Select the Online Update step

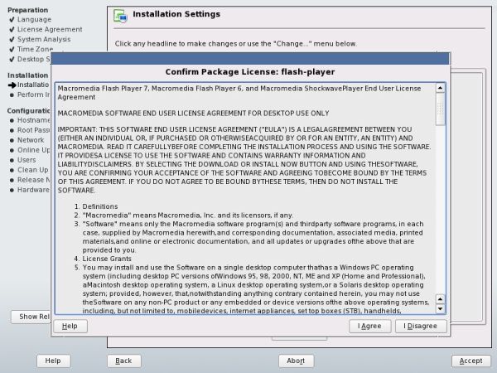pos(34,150)
